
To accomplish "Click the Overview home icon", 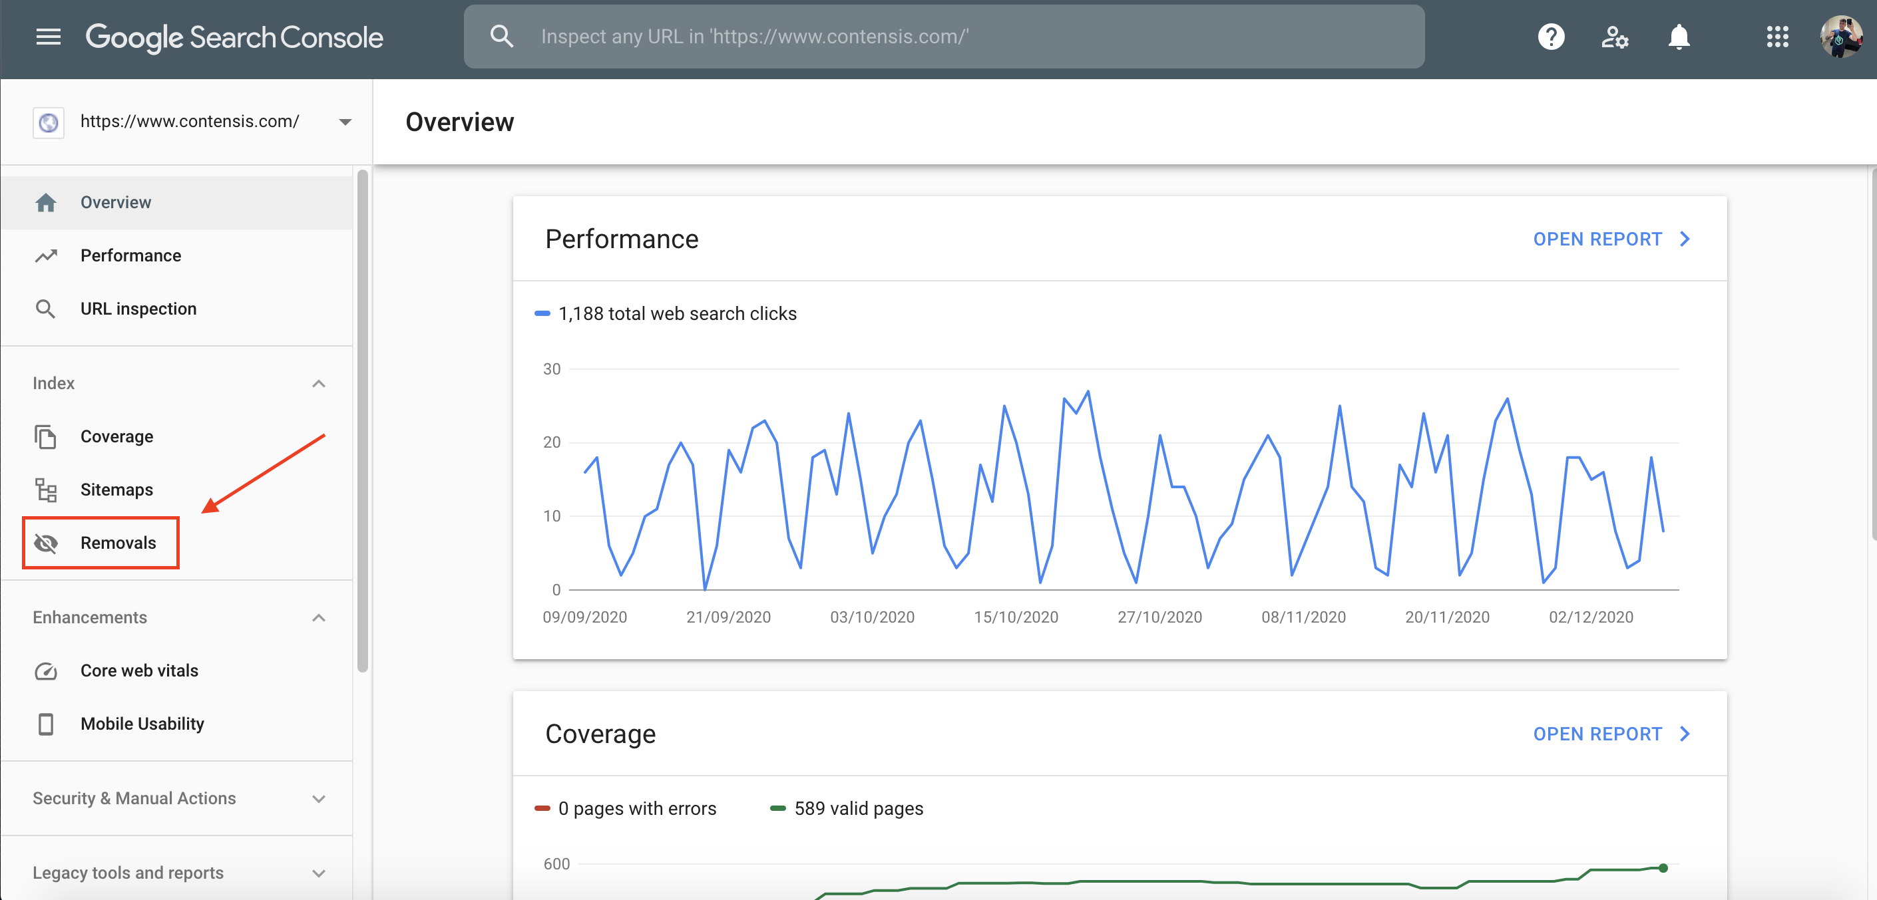I will click(46, 202).
